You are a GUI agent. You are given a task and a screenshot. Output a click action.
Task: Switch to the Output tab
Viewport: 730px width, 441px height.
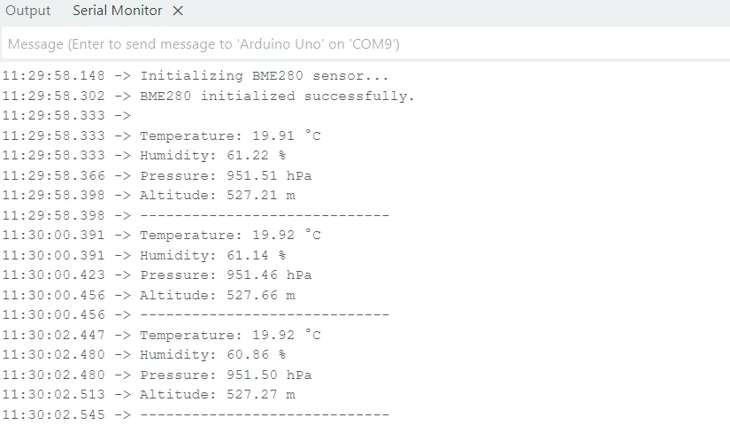28,12
